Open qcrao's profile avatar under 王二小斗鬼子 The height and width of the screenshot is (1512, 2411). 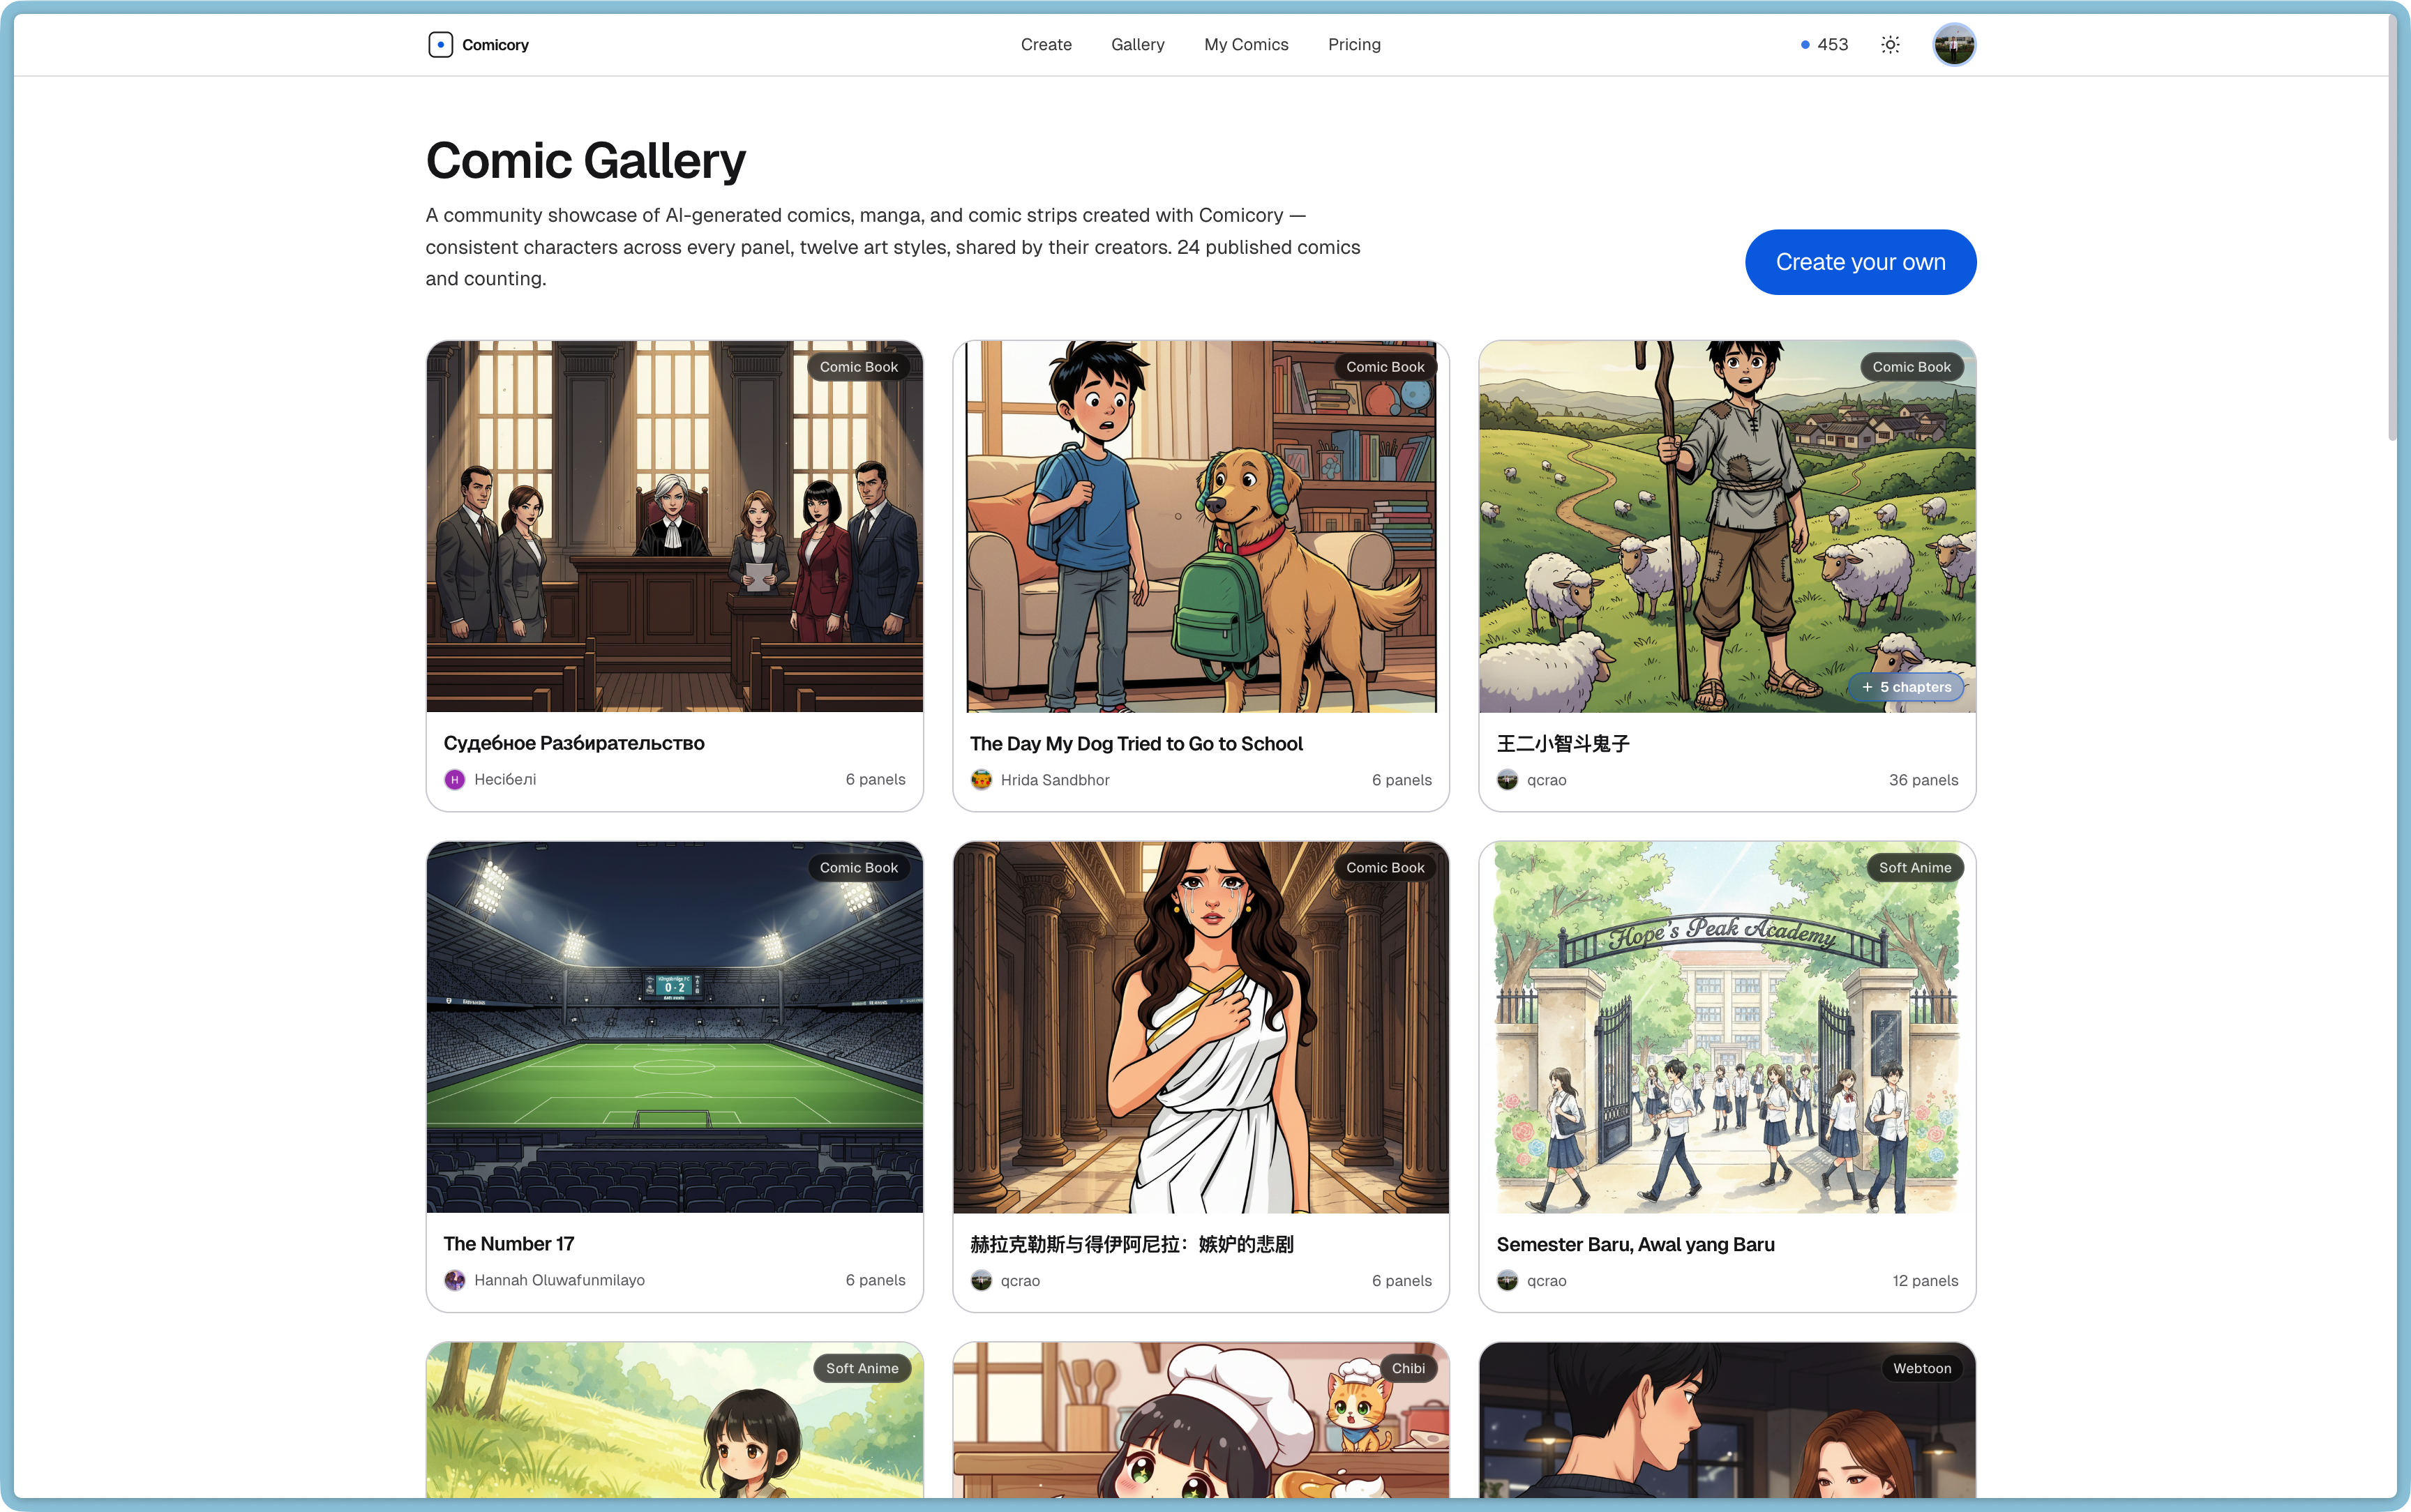click(x=1507, y=779)
